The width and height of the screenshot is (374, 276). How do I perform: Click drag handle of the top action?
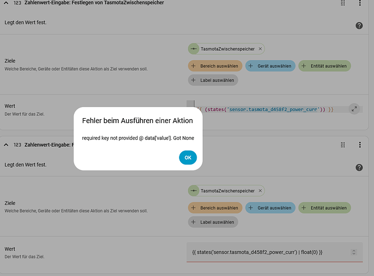(x=343, y=3)
